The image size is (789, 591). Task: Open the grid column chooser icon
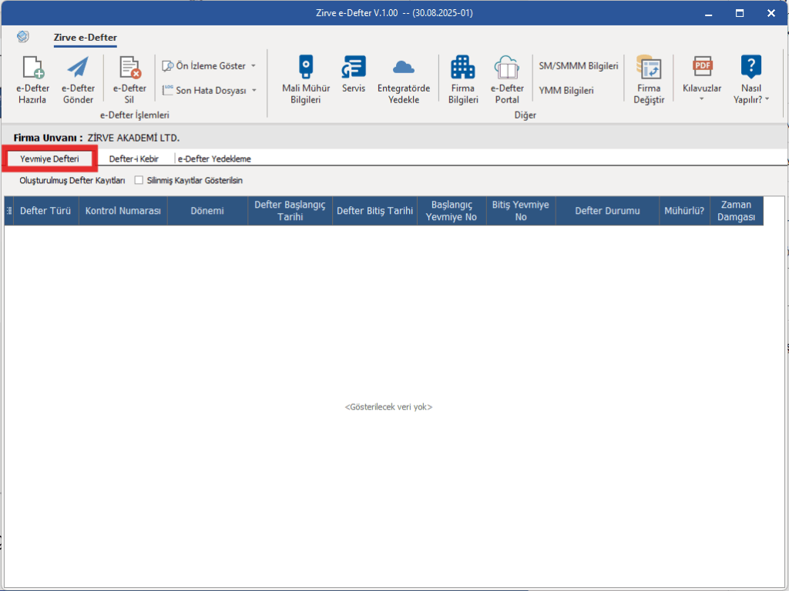click(9, 211)
